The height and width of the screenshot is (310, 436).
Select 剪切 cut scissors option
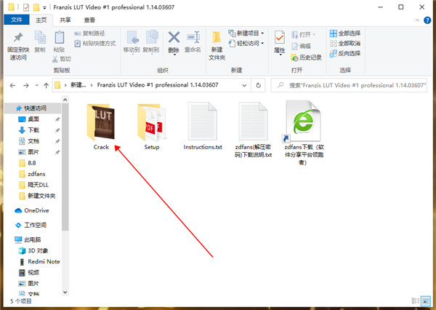coord(62,59)
